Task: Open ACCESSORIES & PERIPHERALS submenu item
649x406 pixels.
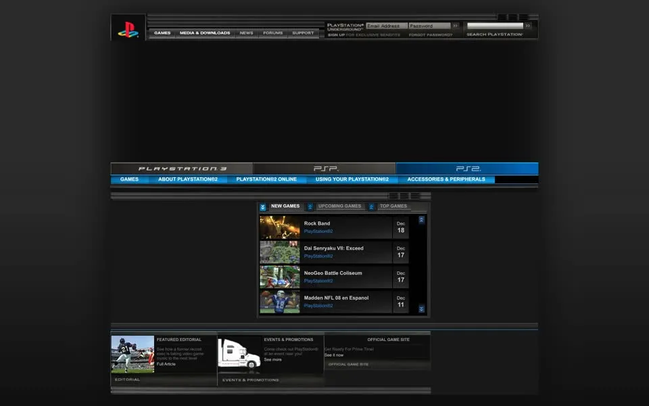Action: click(446, 179)
